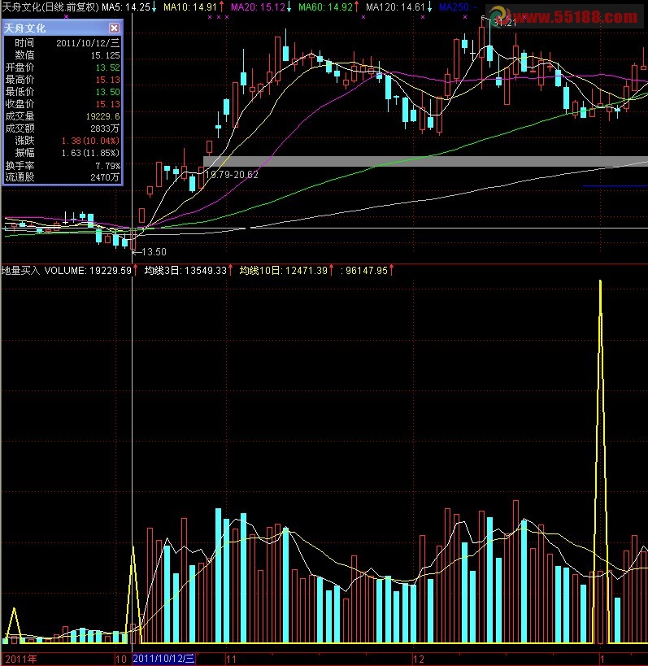Viewport: 648px width, 666px height.
Task: Click the 振幅 1.63(11.85%) value
Action: 90,153
